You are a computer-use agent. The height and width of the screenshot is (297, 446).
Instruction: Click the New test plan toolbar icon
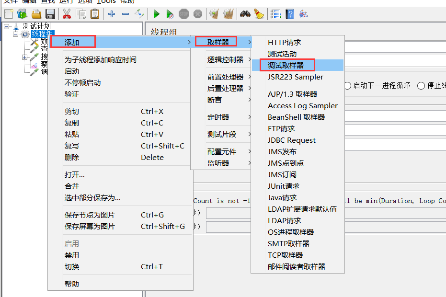pyautogui.click(x=9, y=14)
